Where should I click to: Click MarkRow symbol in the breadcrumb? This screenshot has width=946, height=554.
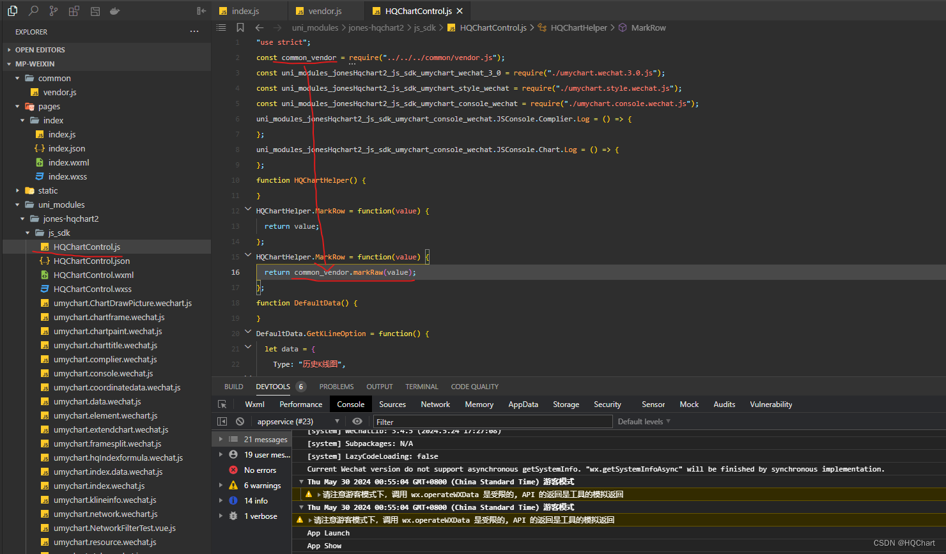pos(648,27)
